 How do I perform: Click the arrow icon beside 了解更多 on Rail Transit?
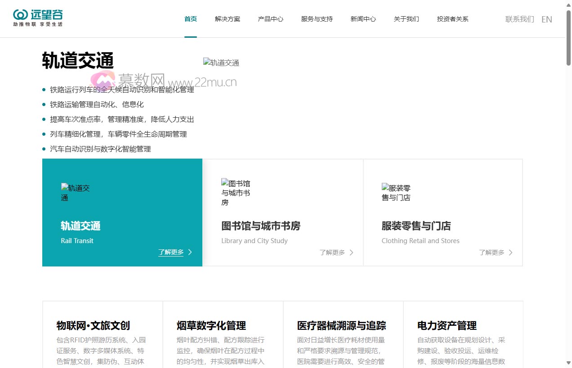[x=190, y=252]
